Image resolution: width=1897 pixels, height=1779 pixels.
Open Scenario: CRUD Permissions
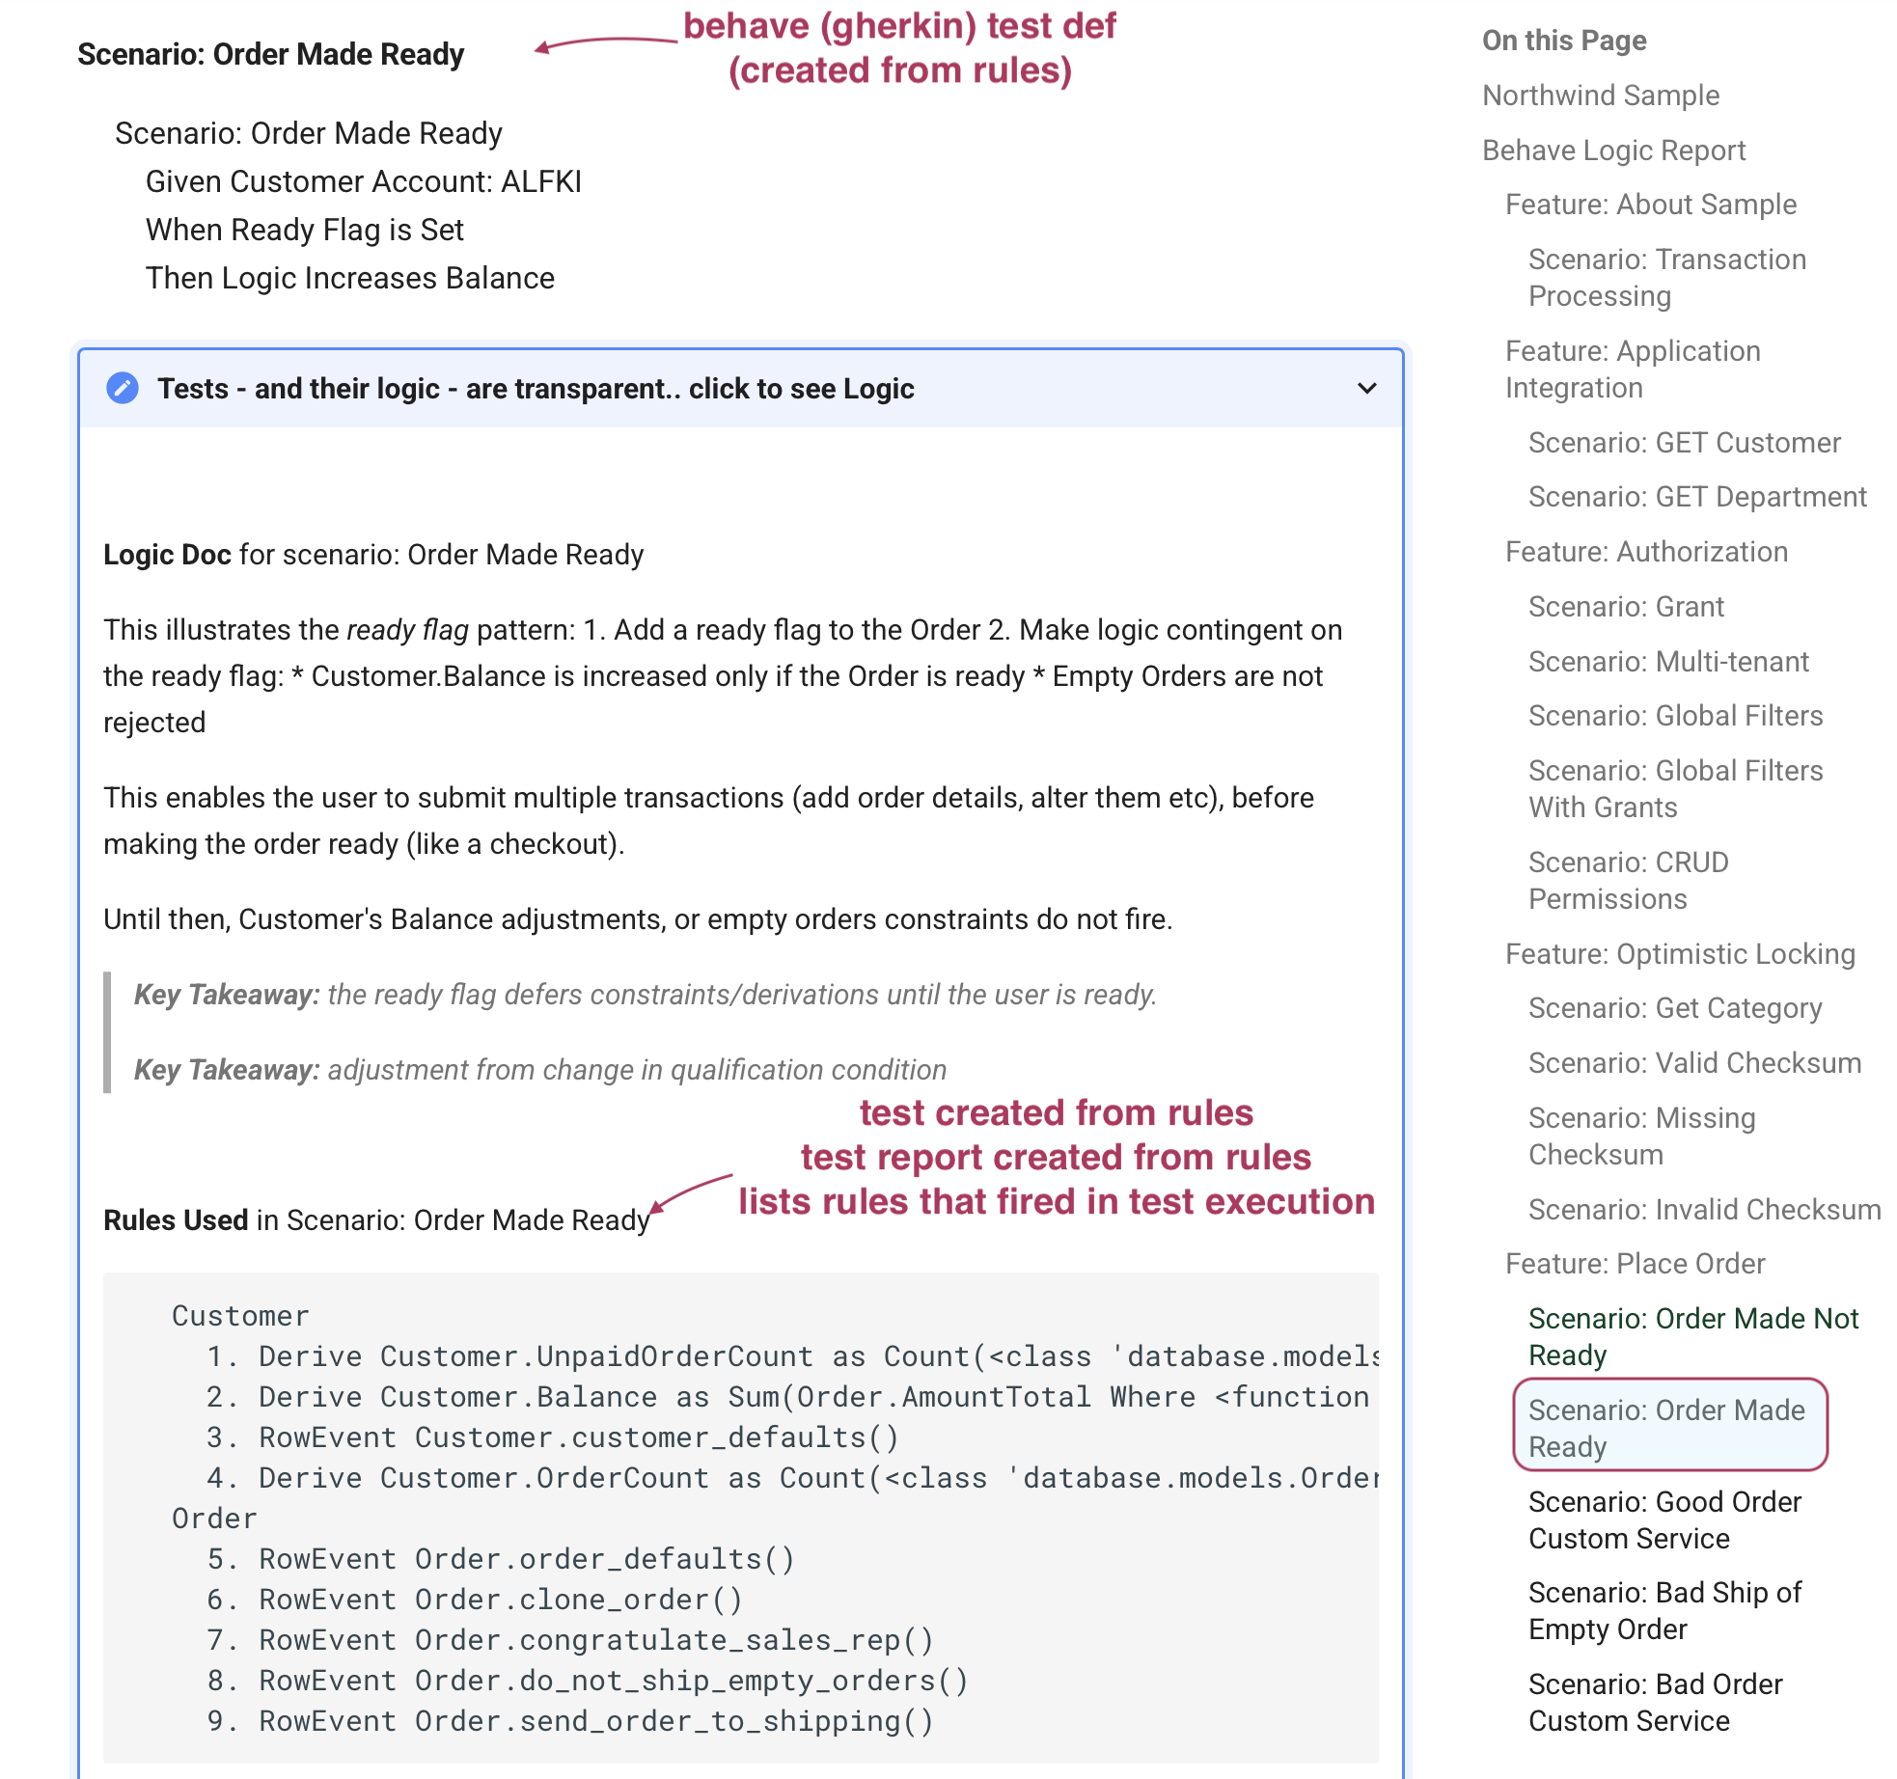pos(1628,881)
